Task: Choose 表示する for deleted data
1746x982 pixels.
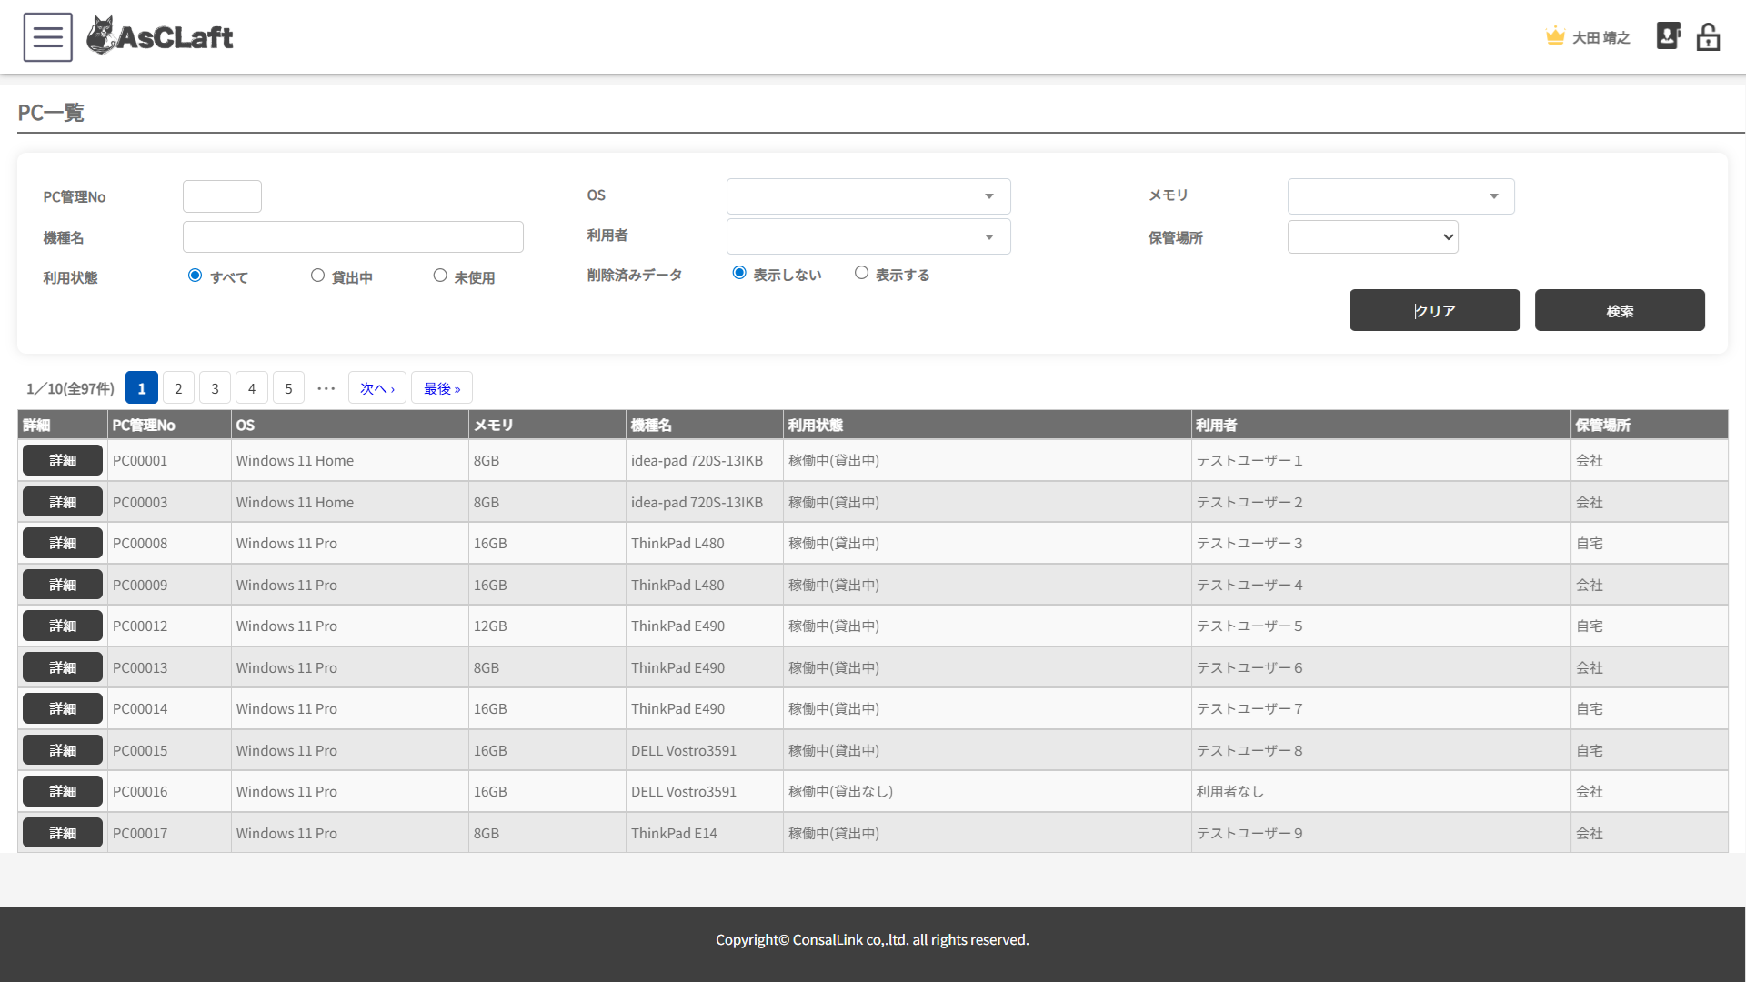Action: click(861, 273)
